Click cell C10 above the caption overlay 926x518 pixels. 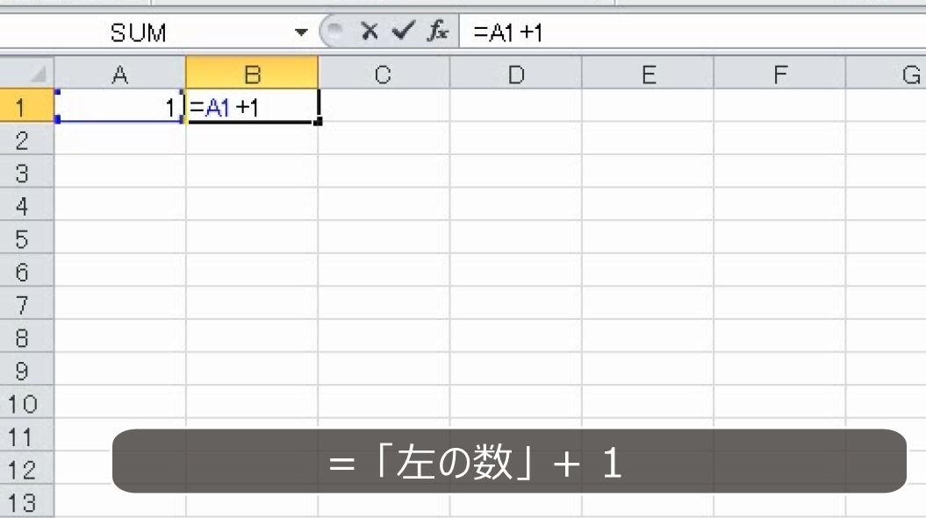(x=383, y=403)
